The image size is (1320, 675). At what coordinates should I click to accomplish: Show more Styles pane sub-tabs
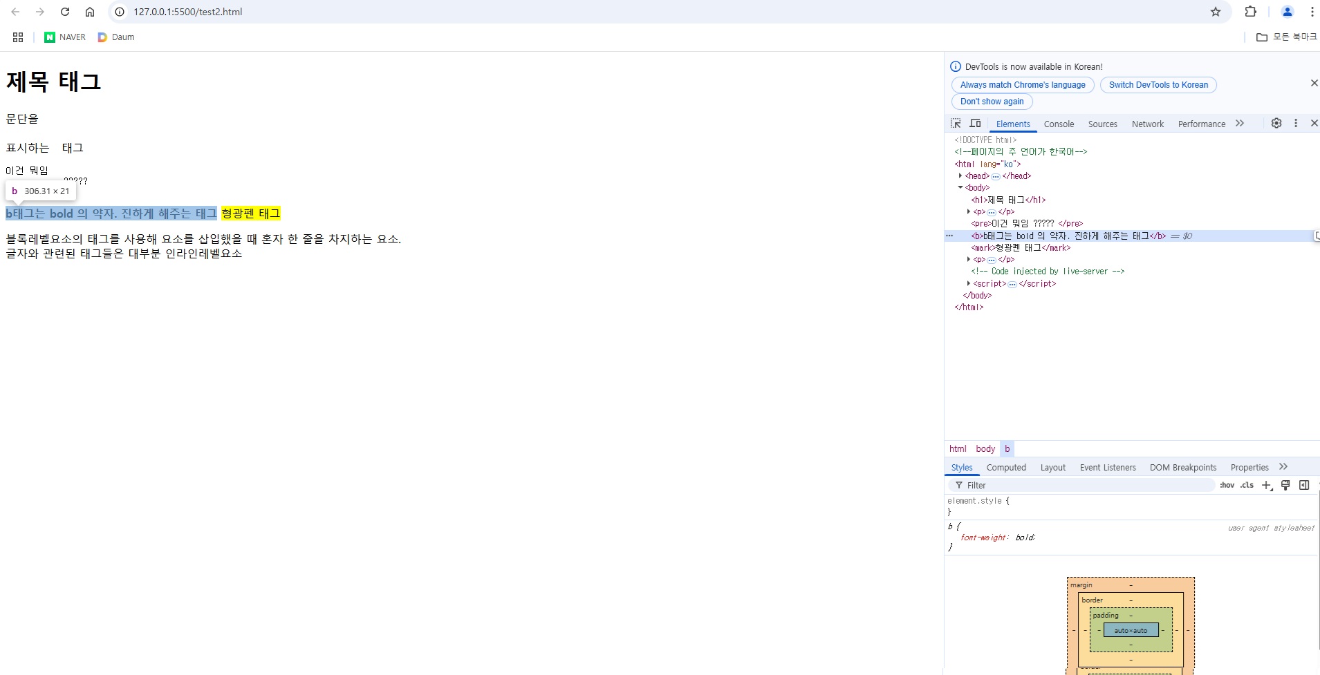(x=1283, y=467)
